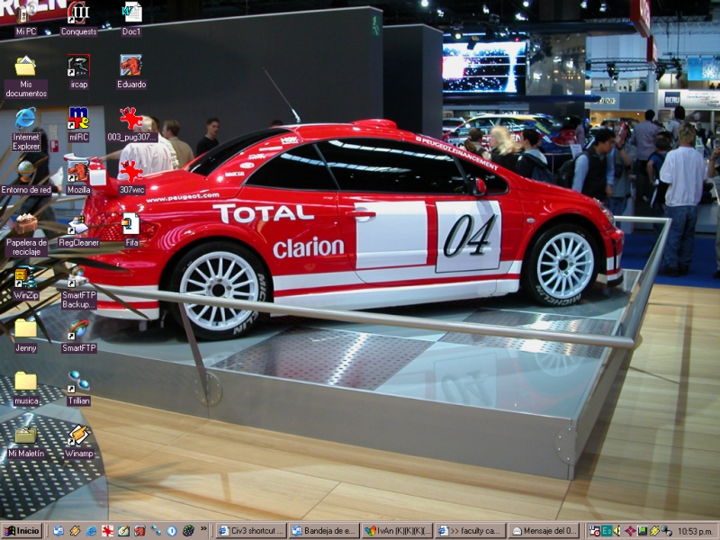Click the system tray clock

click(x=695, y=531)
